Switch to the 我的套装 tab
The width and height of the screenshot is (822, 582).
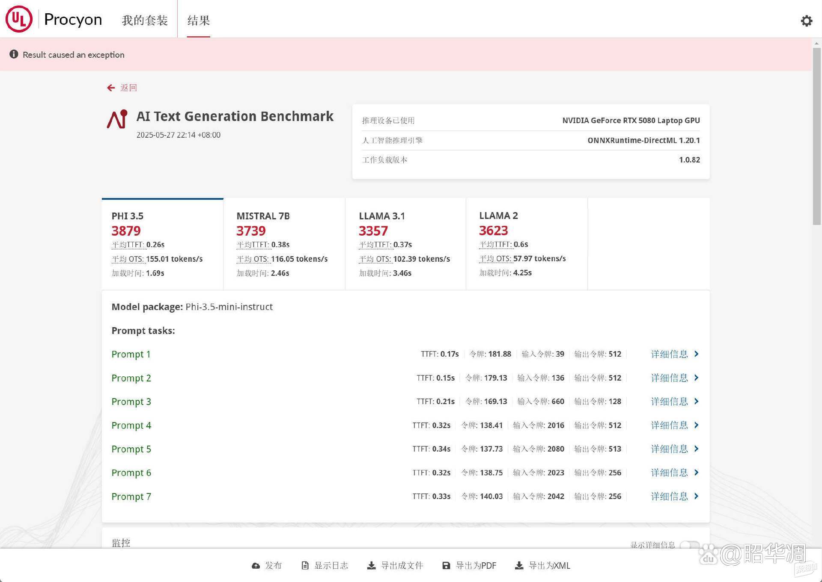pyautogui.click(x=145, y=20)
